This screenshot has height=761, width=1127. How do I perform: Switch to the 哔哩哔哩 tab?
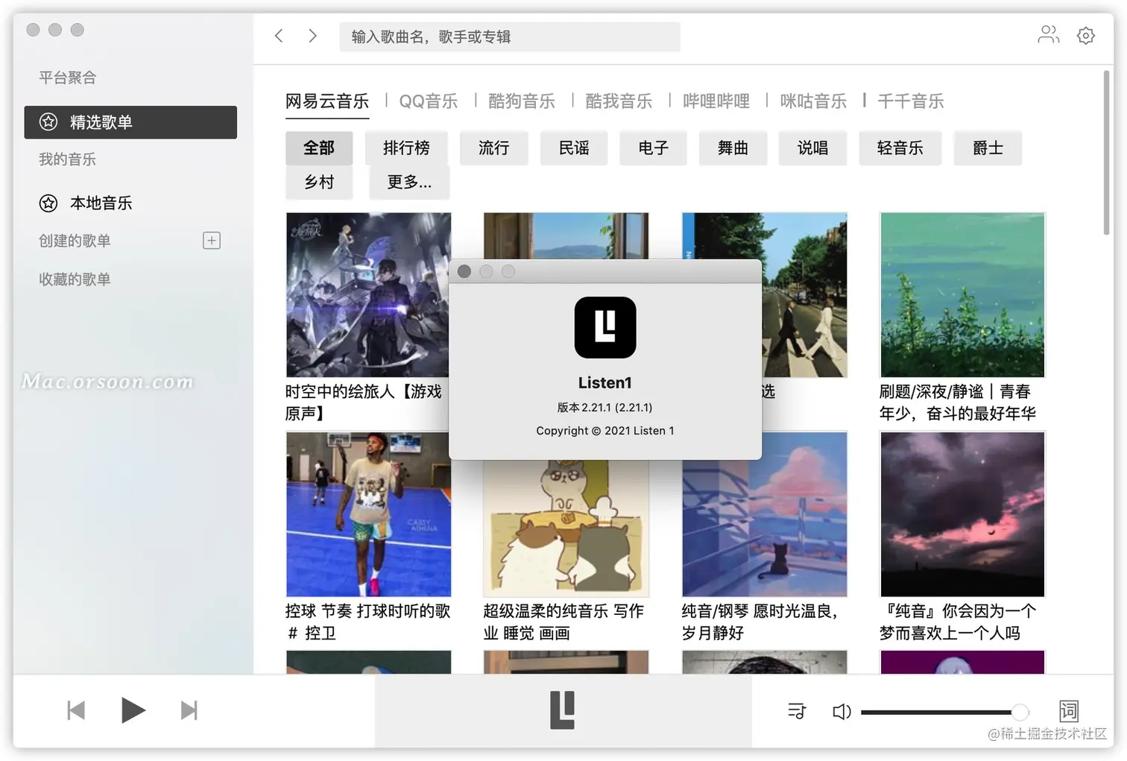pos(716,101)
